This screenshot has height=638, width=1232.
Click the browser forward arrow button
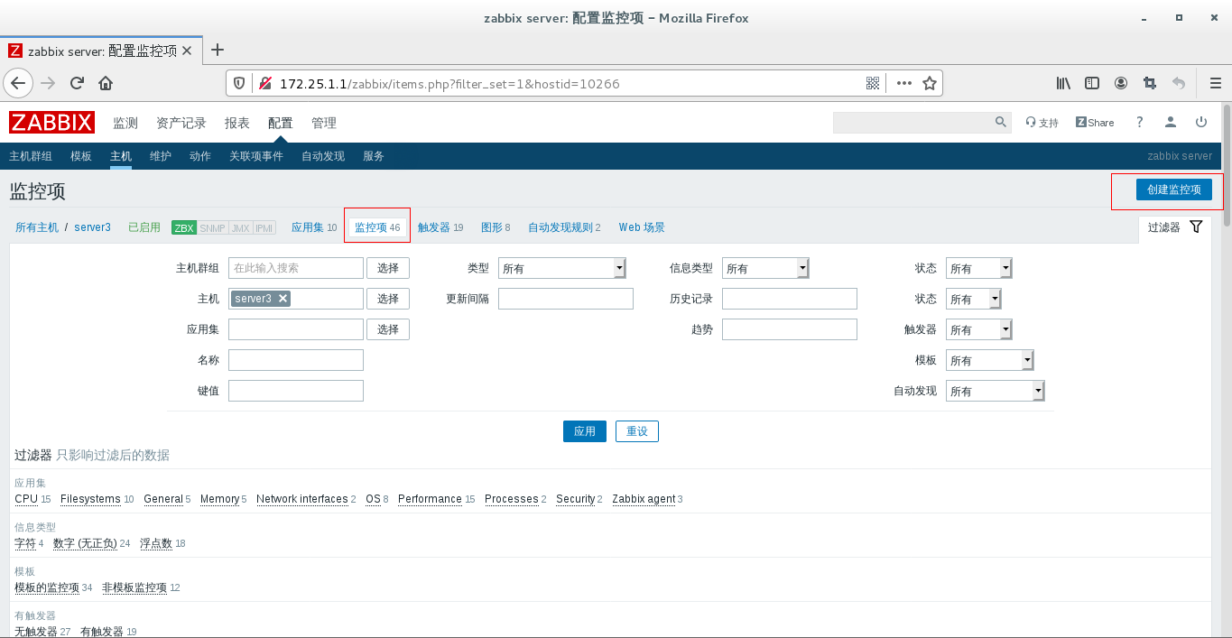[x=48, y=83]
